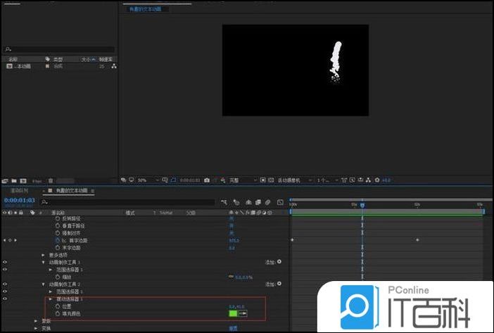This screenshot has height=333, width=494.
Task: Expand the 更多选项 property group
Action: (44, 255)
